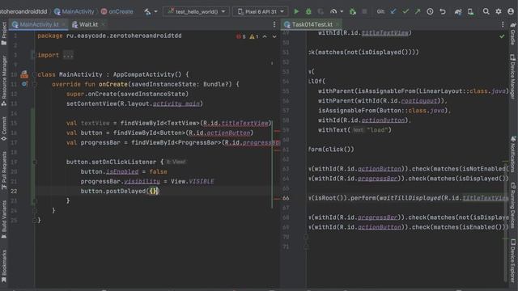
Task: Collapse the MainActivity class block
Action: (35, 74)
